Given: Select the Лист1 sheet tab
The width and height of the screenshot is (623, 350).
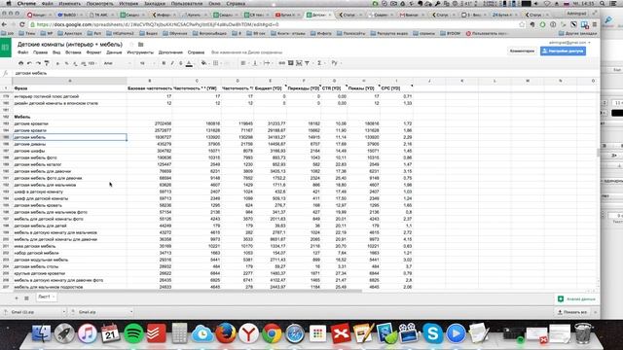Looking at the screenshot, I should click(x=46, y=297).
